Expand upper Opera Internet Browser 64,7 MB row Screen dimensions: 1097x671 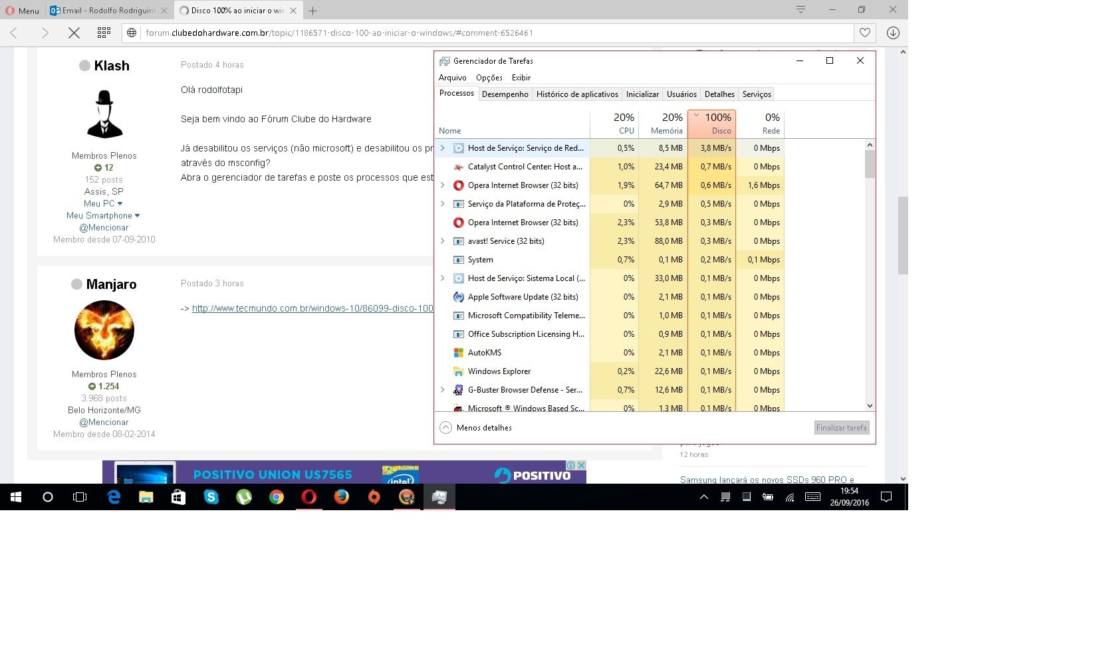click(x=443, y=185)
